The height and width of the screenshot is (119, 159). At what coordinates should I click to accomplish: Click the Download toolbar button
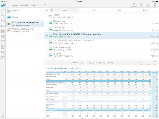(x=134, y=5)
